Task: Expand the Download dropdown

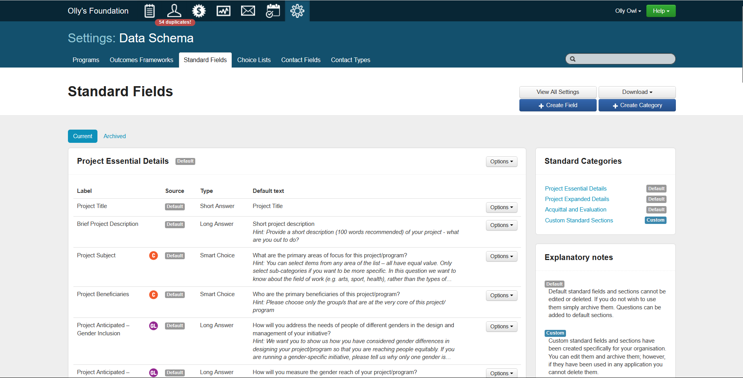Action: pos(637,92)
